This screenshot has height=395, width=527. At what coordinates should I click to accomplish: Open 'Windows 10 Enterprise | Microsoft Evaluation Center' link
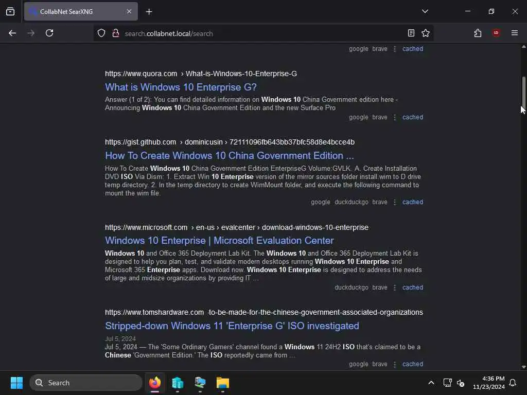[x=219, y=241]
